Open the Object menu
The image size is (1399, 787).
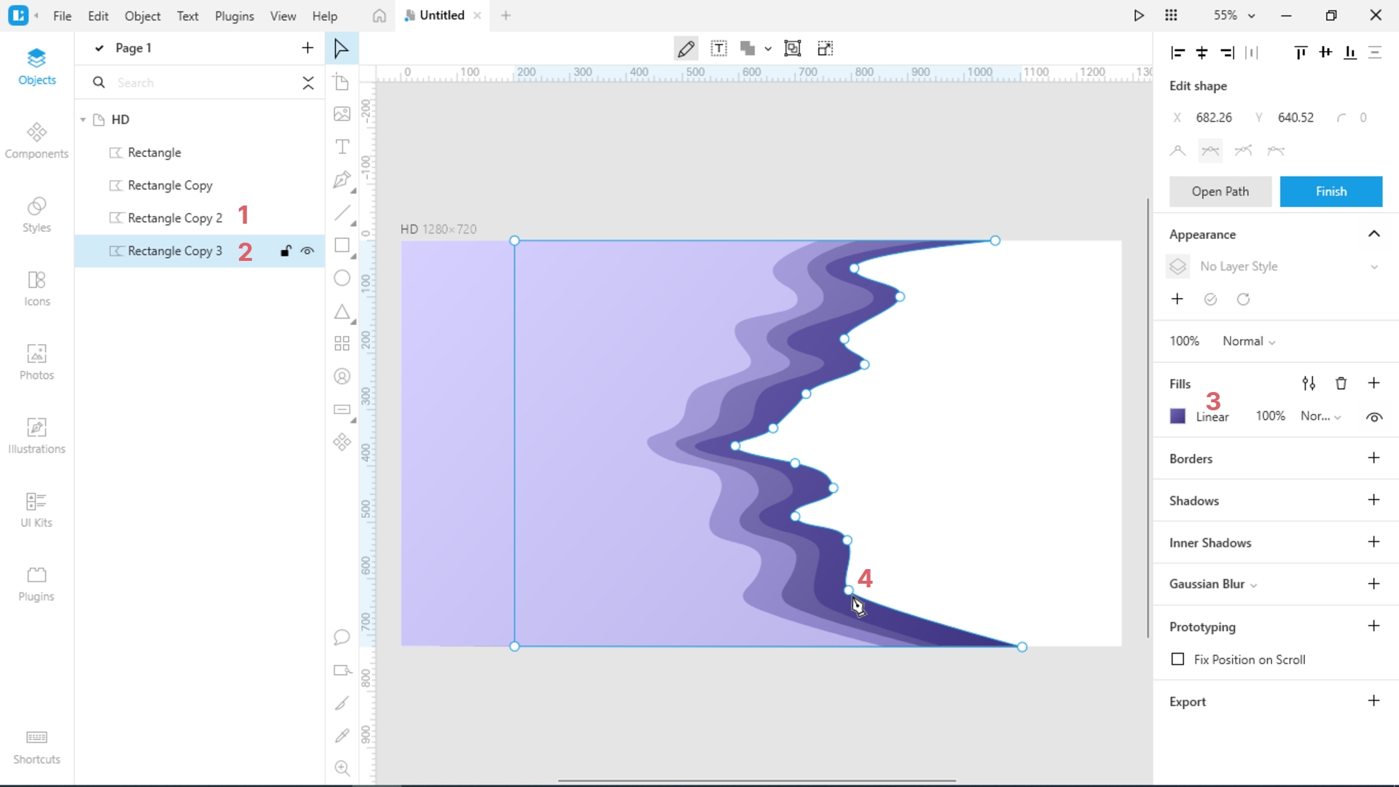142,16
